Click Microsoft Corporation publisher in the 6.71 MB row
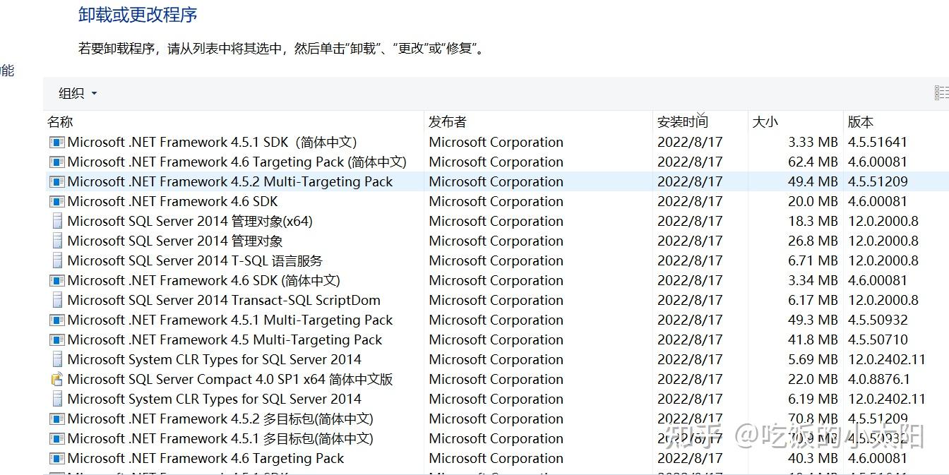 click(x=496, y=260)
